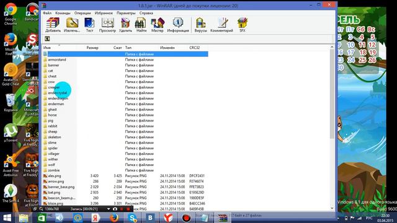Click the file list scroll-up arrow
The height and width of the screenshot is (223, 397).
(x=332, y=47)
